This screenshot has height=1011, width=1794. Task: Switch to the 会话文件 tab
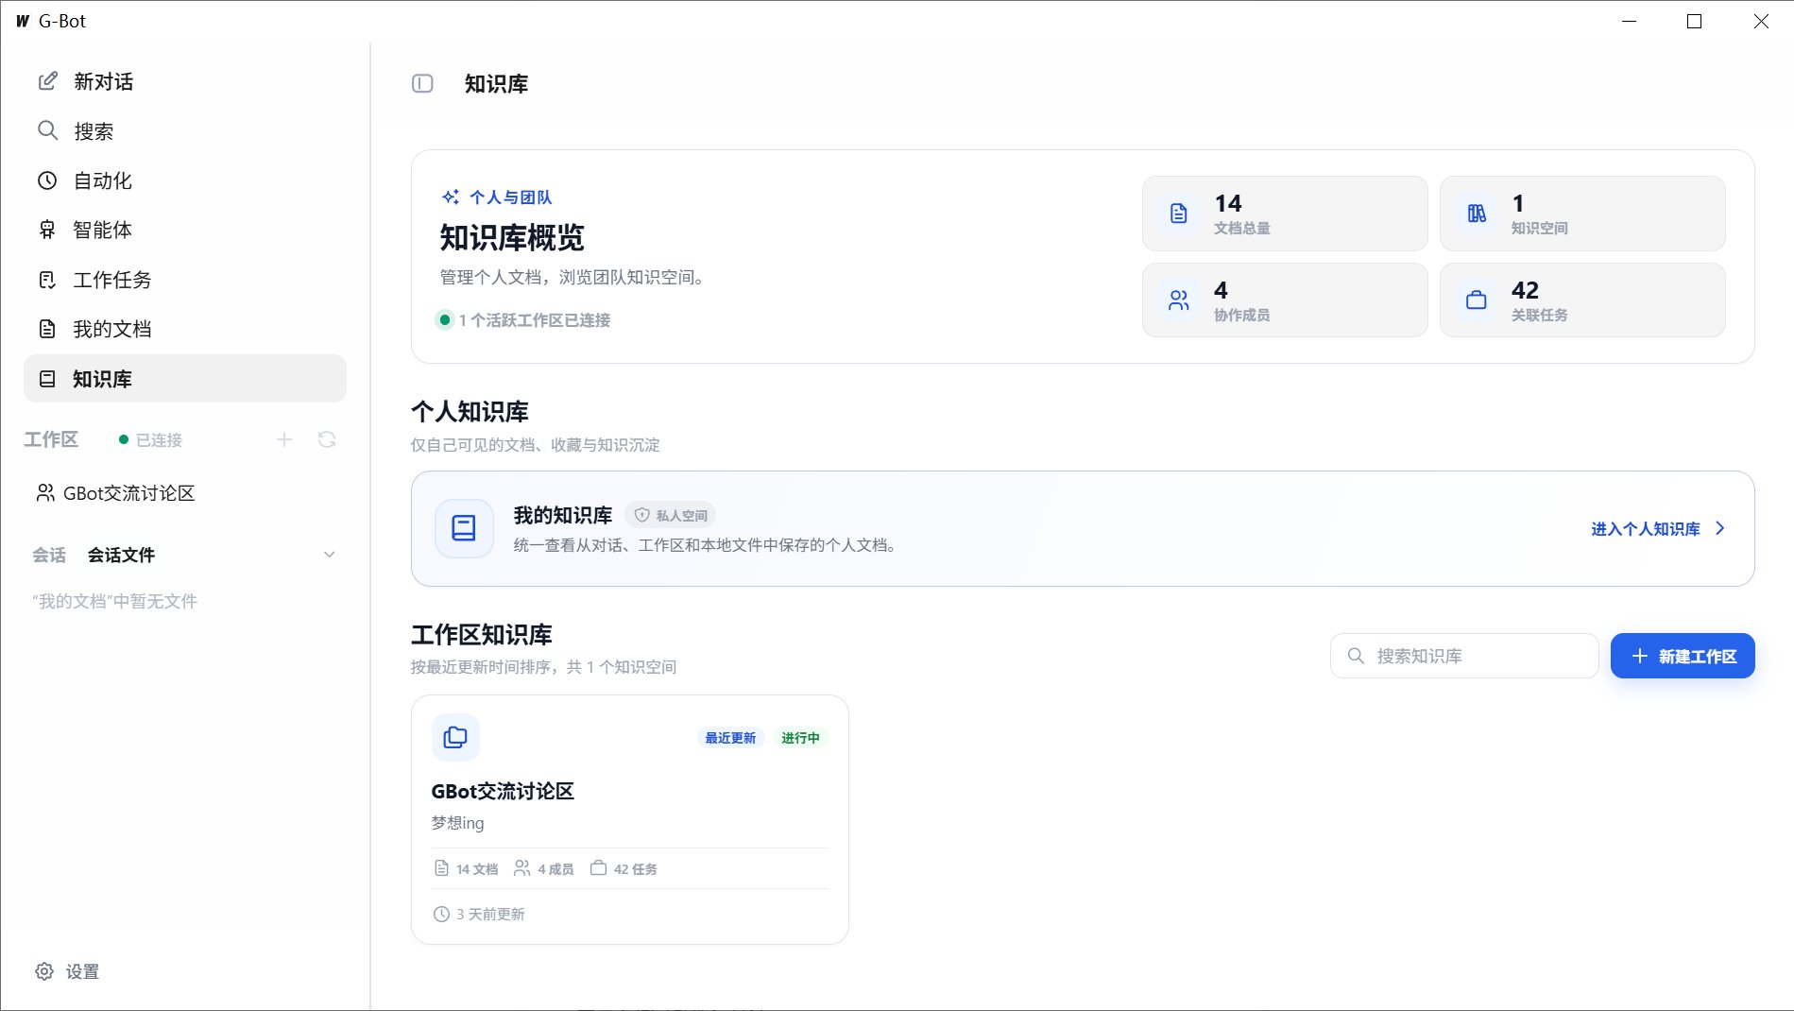tap(121, 555)
